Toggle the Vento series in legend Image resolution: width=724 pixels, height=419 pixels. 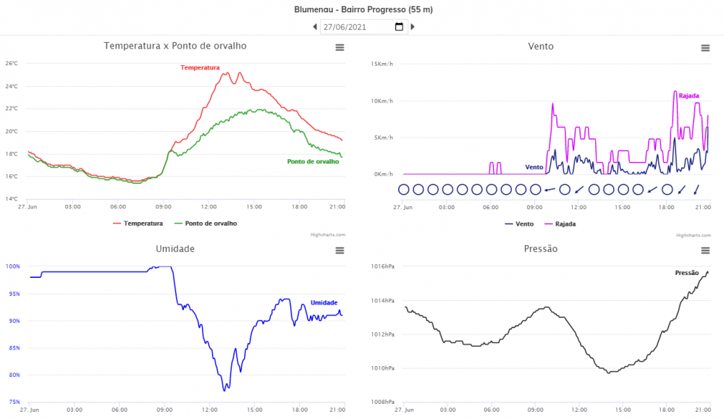tap(520, 224)
